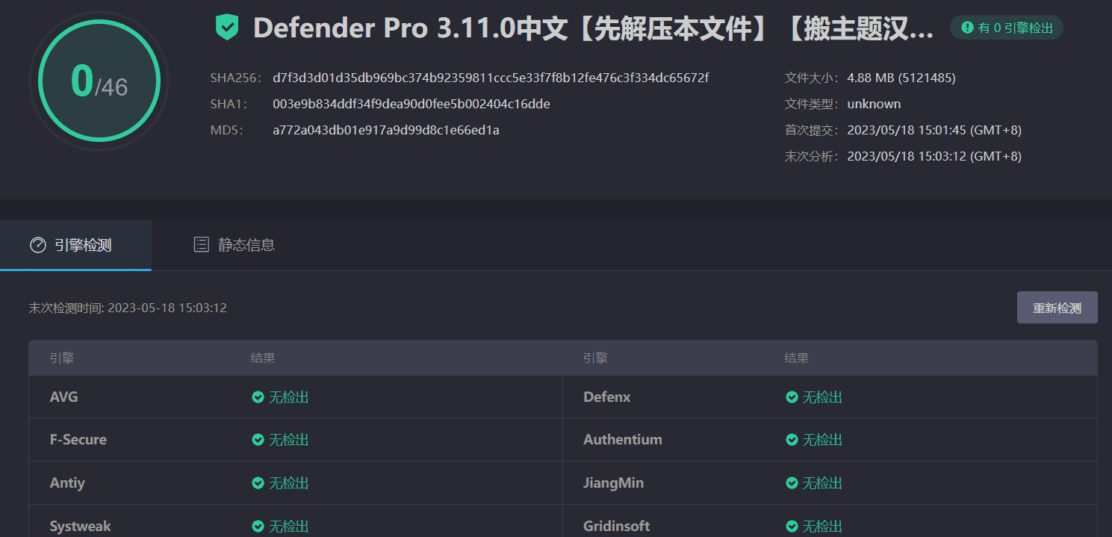Click the green check icon in the Antiy row
Image resolution: width=1112 pixels, height=537 pixels.
(x=258, y=483)
